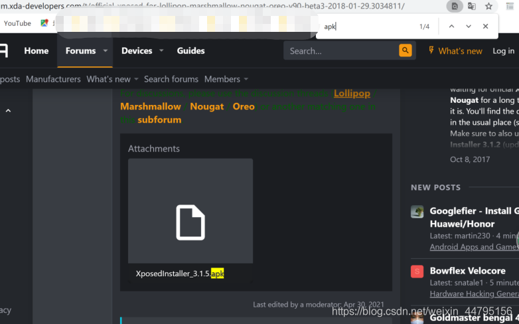Open the Forums tab
Image resolution: width=519 pixels, height=324 pixels.
click(80, 50)
